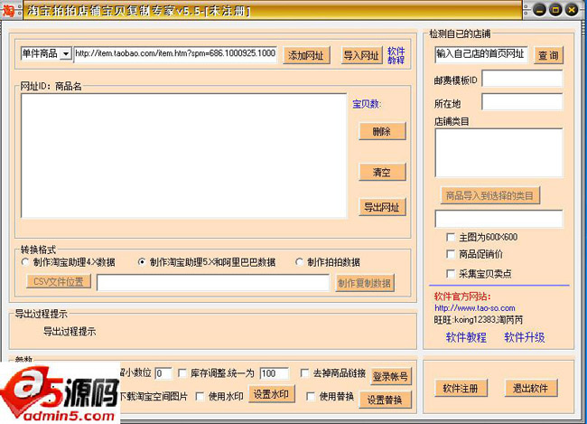The height and width of the screenshot is (424, 587).
Task: Minimize the window with the round button
Action: [539, 10]
